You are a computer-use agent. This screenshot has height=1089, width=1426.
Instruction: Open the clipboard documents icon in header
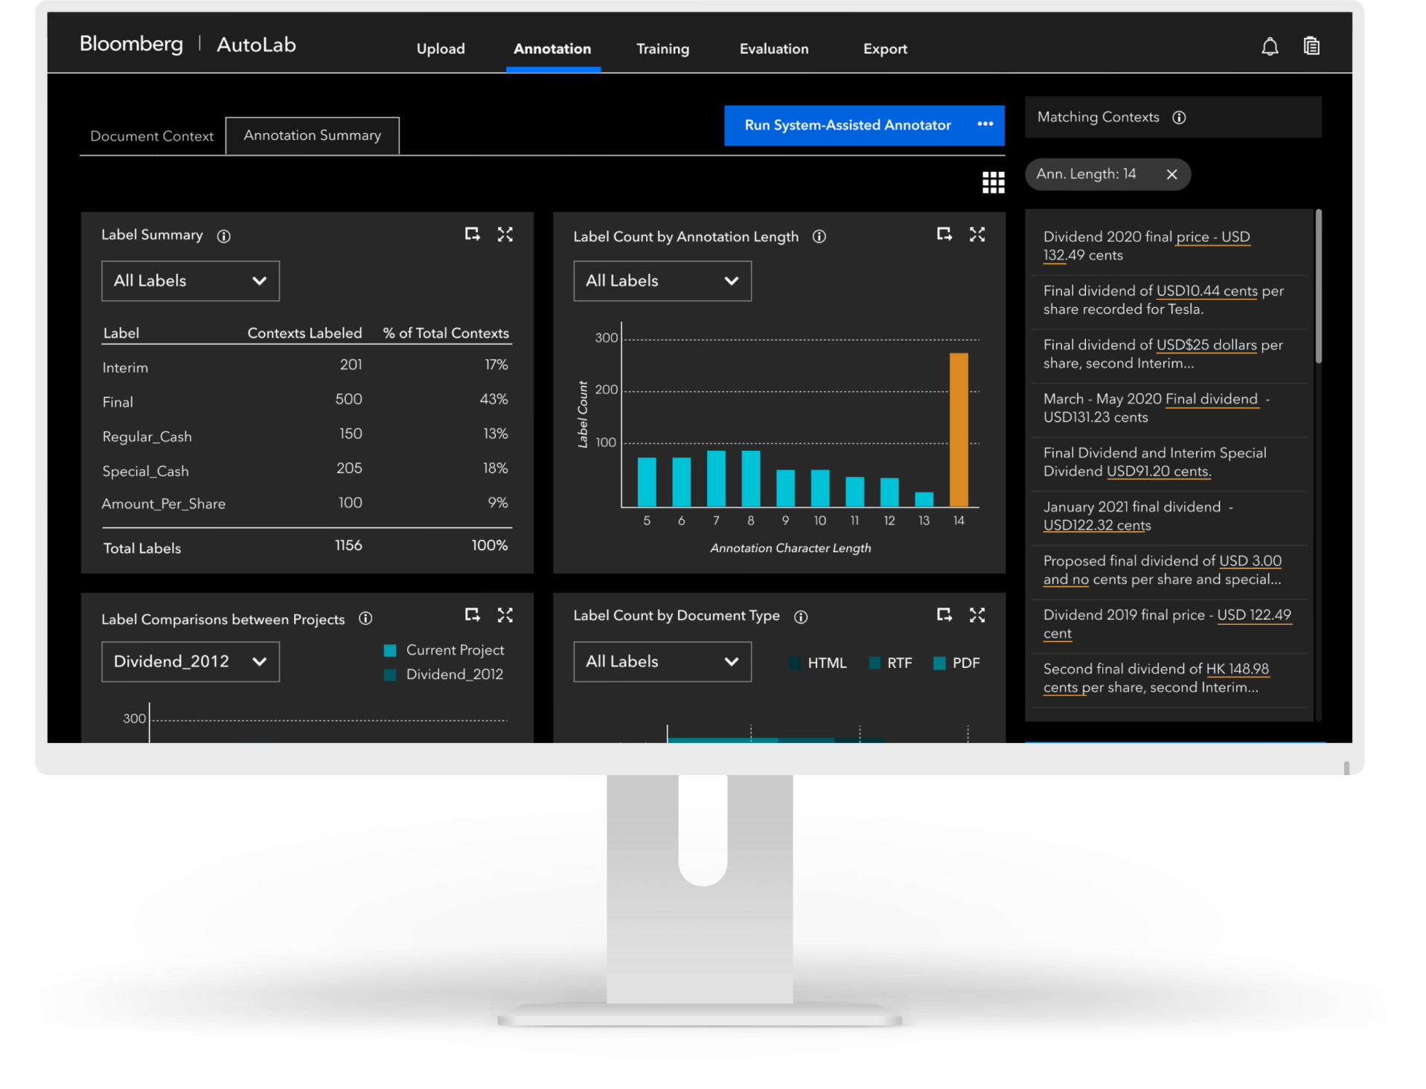(1311, 46)
